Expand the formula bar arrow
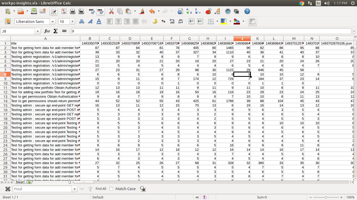 pos(354,31)
